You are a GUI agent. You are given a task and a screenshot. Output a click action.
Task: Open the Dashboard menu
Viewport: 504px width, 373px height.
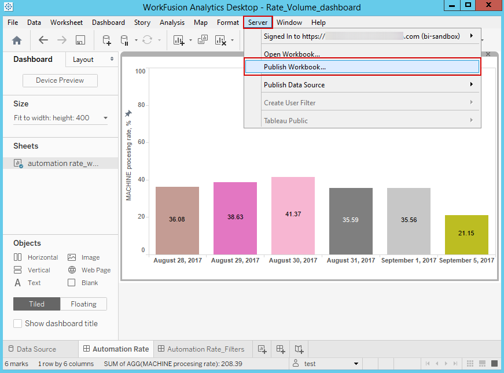108,23
